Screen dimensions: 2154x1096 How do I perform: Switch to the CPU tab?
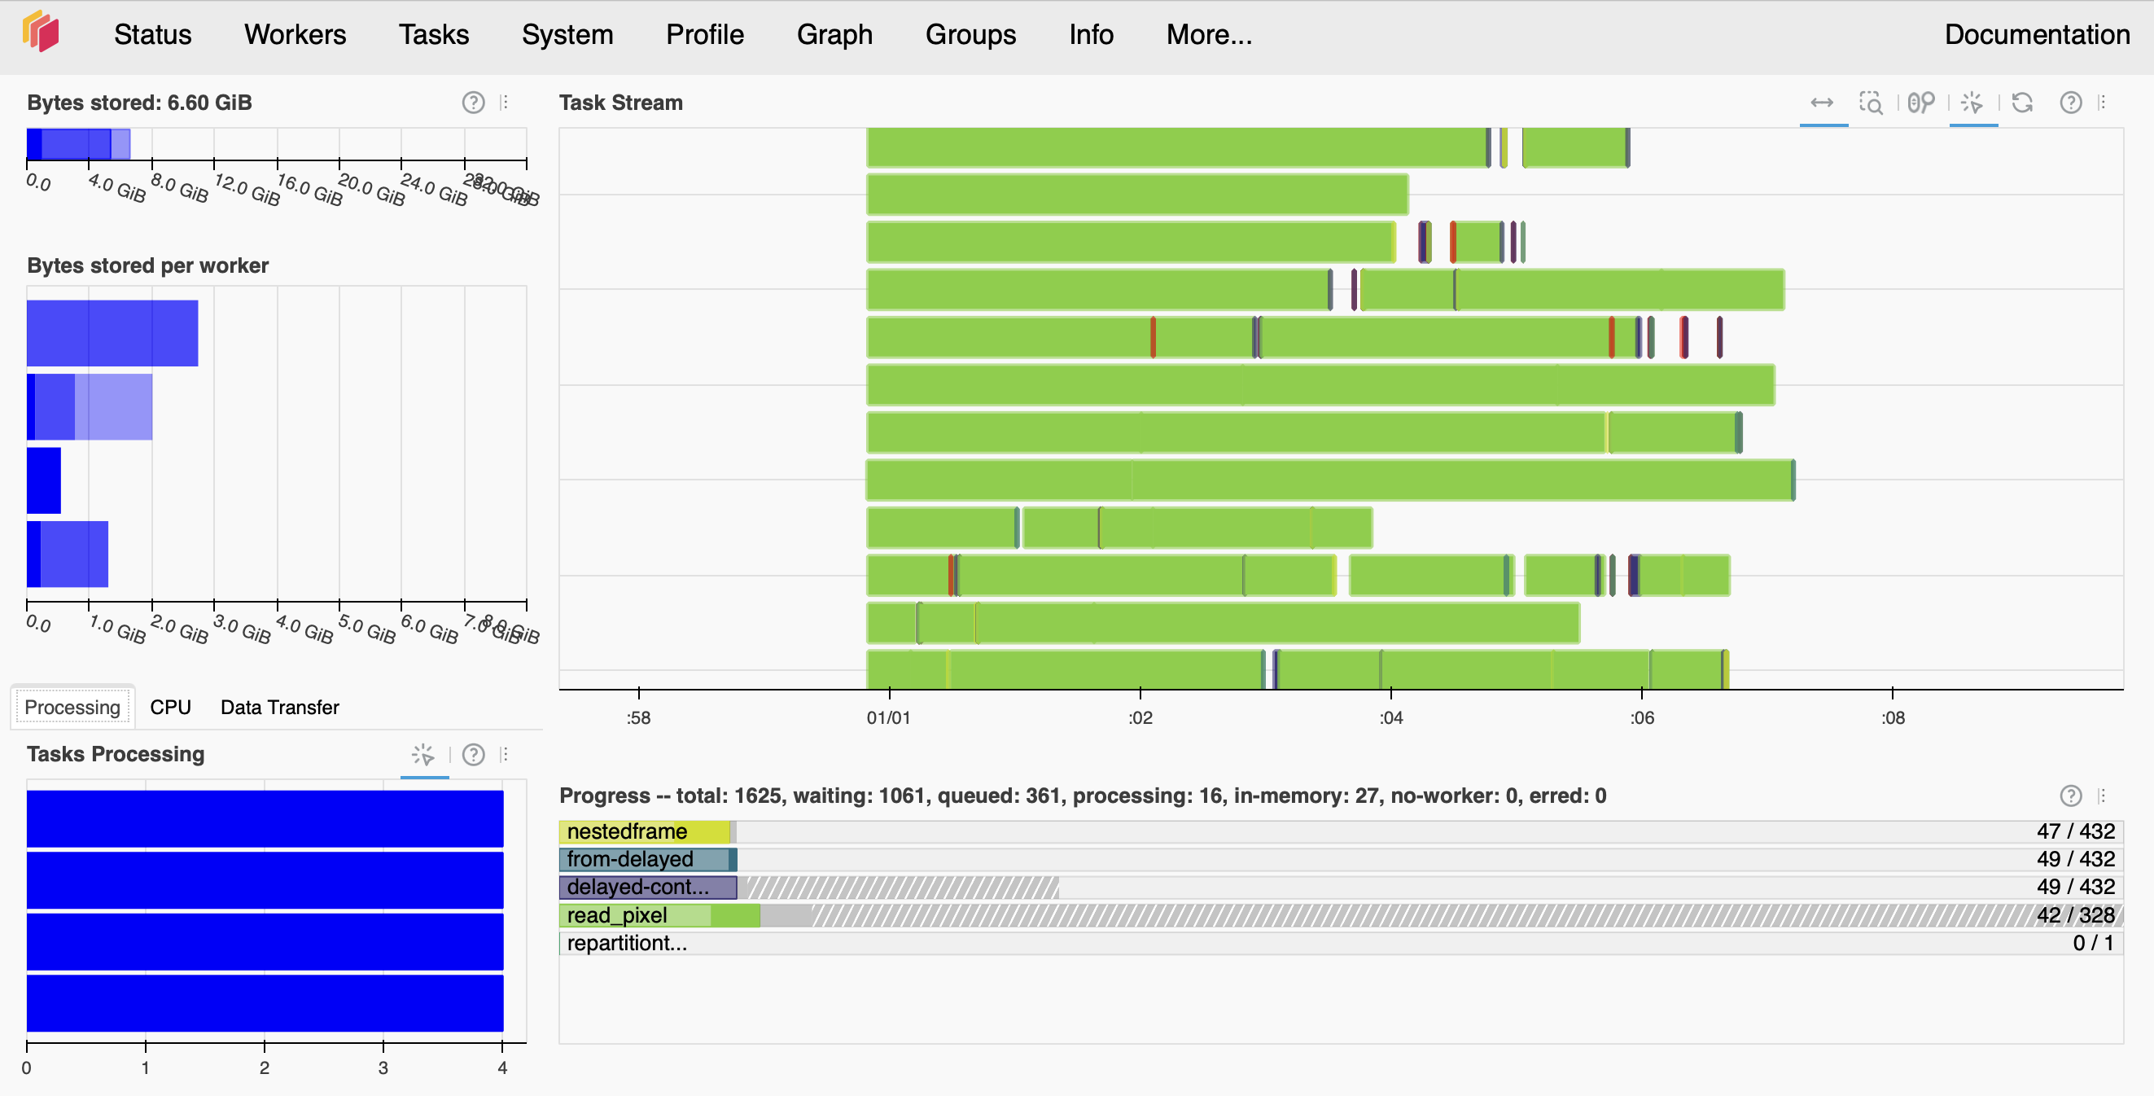pyautogui.click(x=170, y=707)
